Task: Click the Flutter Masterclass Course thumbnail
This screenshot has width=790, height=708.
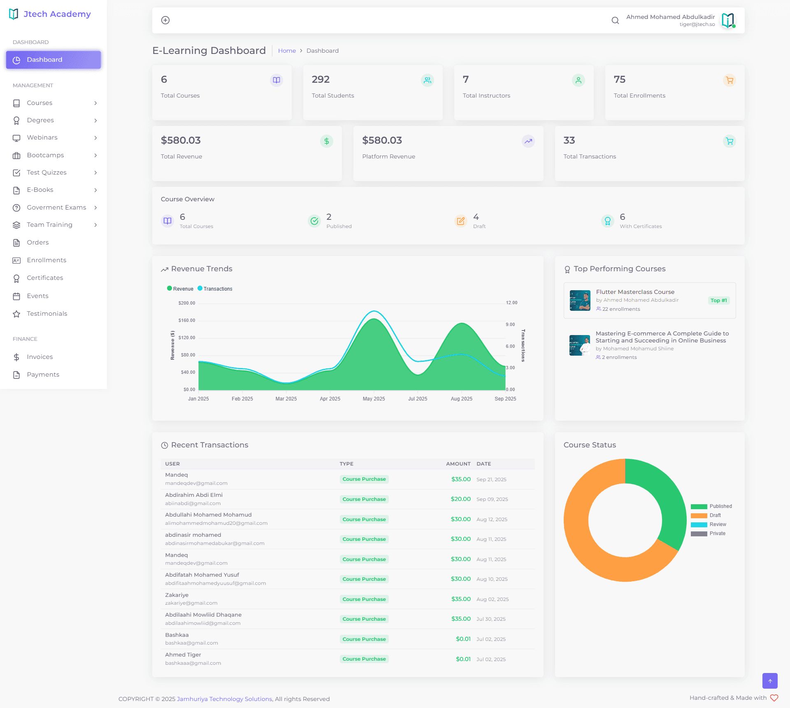Action: click(x=579, y=300)
